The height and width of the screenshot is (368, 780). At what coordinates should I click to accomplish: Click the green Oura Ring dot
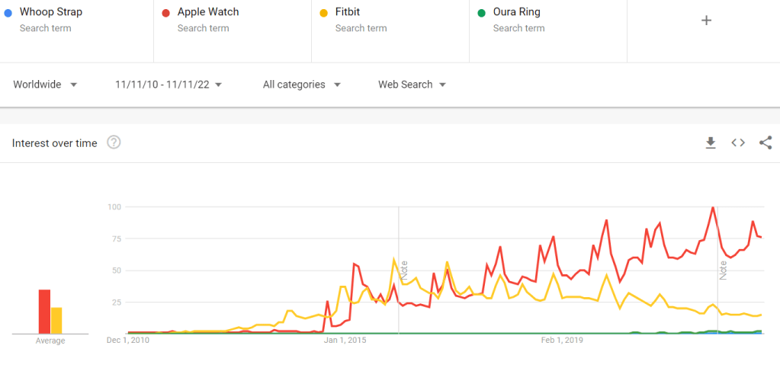click(482, 13)
